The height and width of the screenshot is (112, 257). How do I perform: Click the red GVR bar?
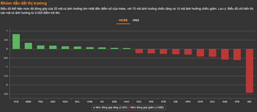point(200,53)
